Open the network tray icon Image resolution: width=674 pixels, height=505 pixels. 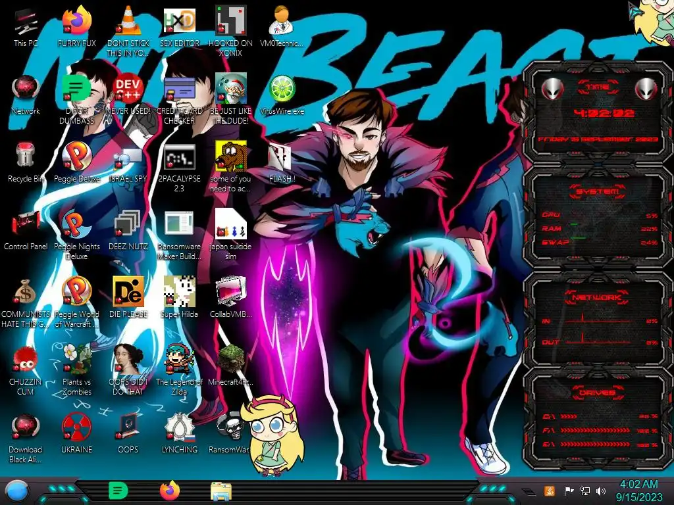click(x=585, y=491)
